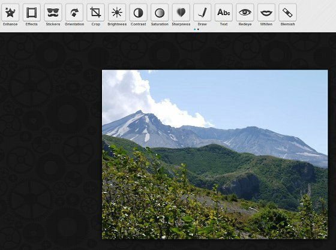336x250 pixels.
Task: Add text with the Abc Text tool
Action: (x=223, y=13)
